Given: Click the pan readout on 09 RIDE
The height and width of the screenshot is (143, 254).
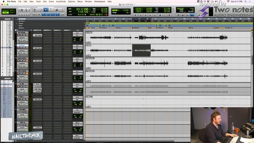Looking at the screenshot, I should coord(78,53).
